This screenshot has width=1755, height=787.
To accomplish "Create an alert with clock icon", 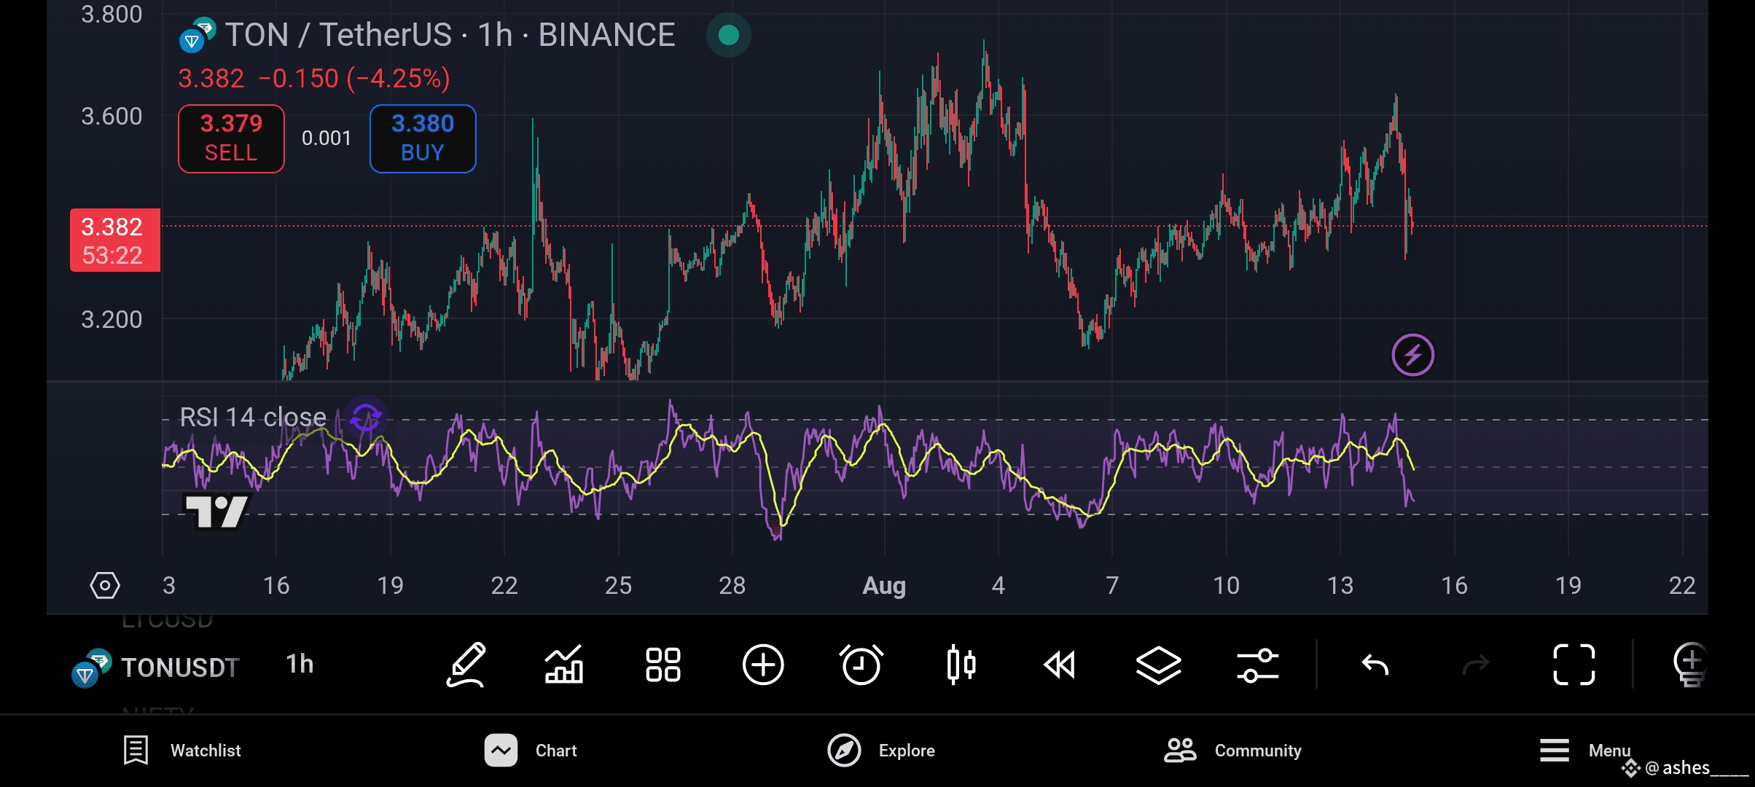I will (861, 665).
